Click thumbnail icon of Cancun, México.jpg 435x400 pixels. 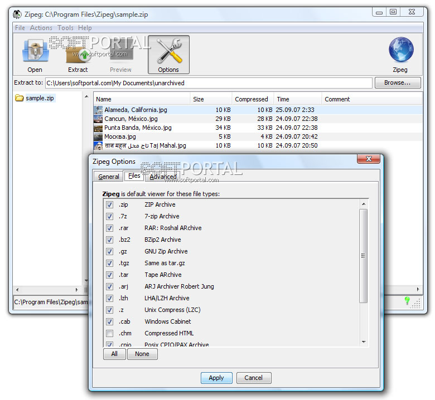pyautogui.click(x=98, y=119)
